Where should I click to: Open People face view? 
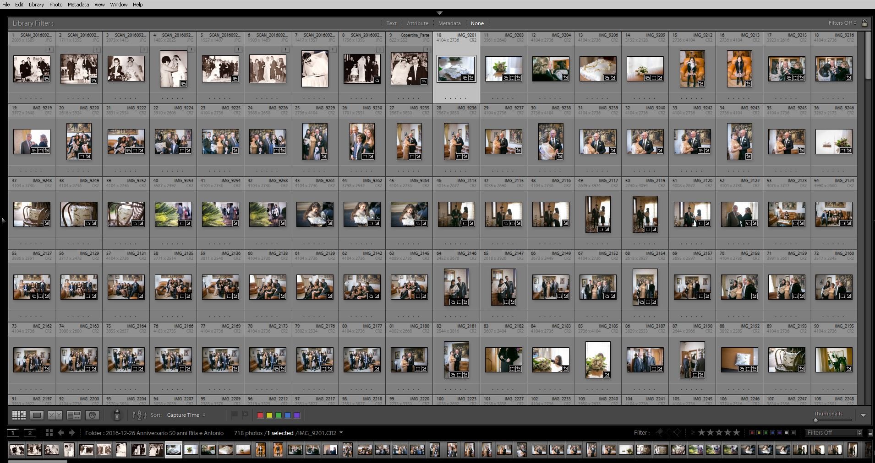(x=93, y=415)
